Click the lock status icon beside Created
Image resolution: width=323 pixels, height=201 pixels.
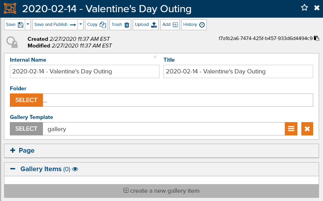[x=12, y=42]
